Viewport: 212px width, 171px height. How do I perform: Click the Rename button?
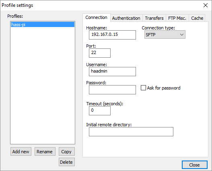click(x=45, y=152)
